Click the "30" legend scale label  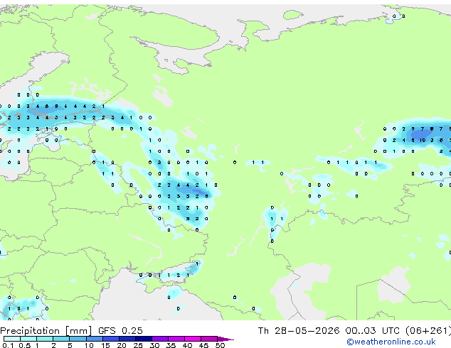coord(154,345)
